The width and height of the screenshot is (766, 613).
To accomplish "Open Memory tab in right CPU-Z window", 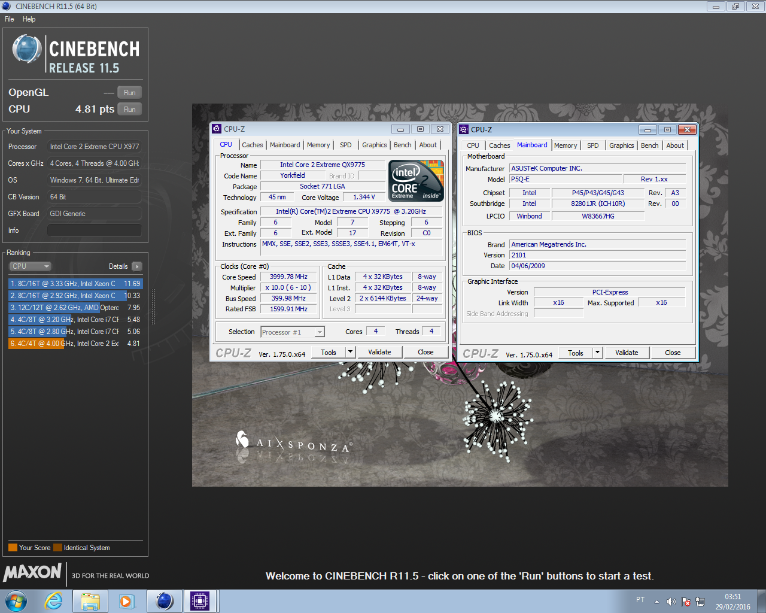I will click(x=566, y=145).
